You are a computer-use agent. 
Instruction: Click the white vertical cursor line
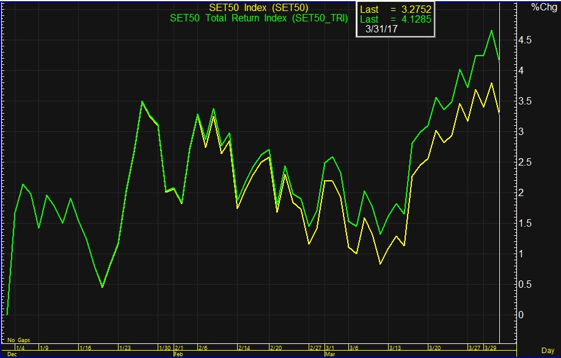[x=500, y=183]
